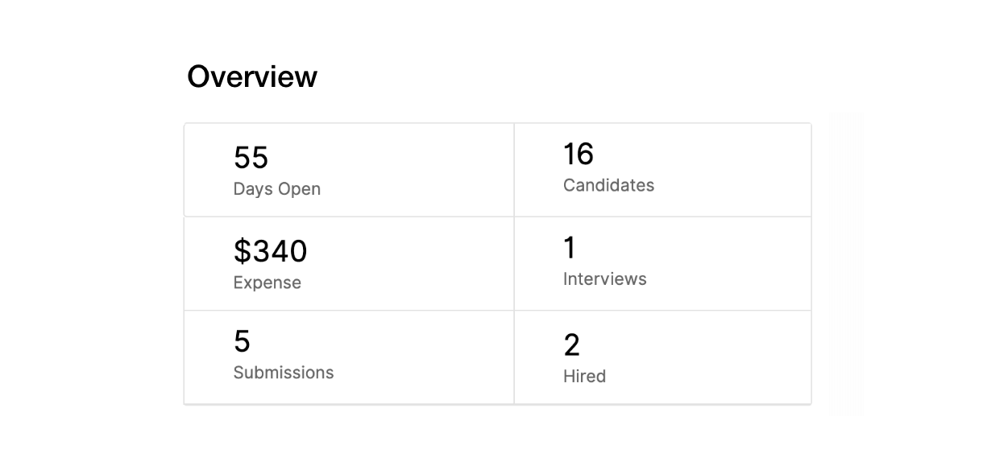The width and height of the screenshot is (983, 470).
Task: Select the submissions count of 5
Action: click(242, 341)
